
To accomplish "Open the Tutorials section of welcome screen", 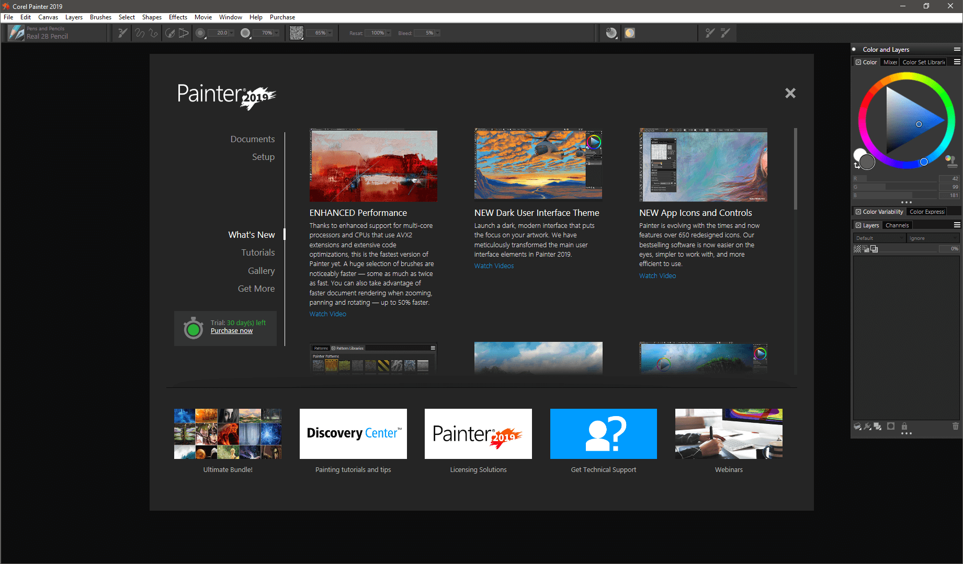I will [258, 252].
